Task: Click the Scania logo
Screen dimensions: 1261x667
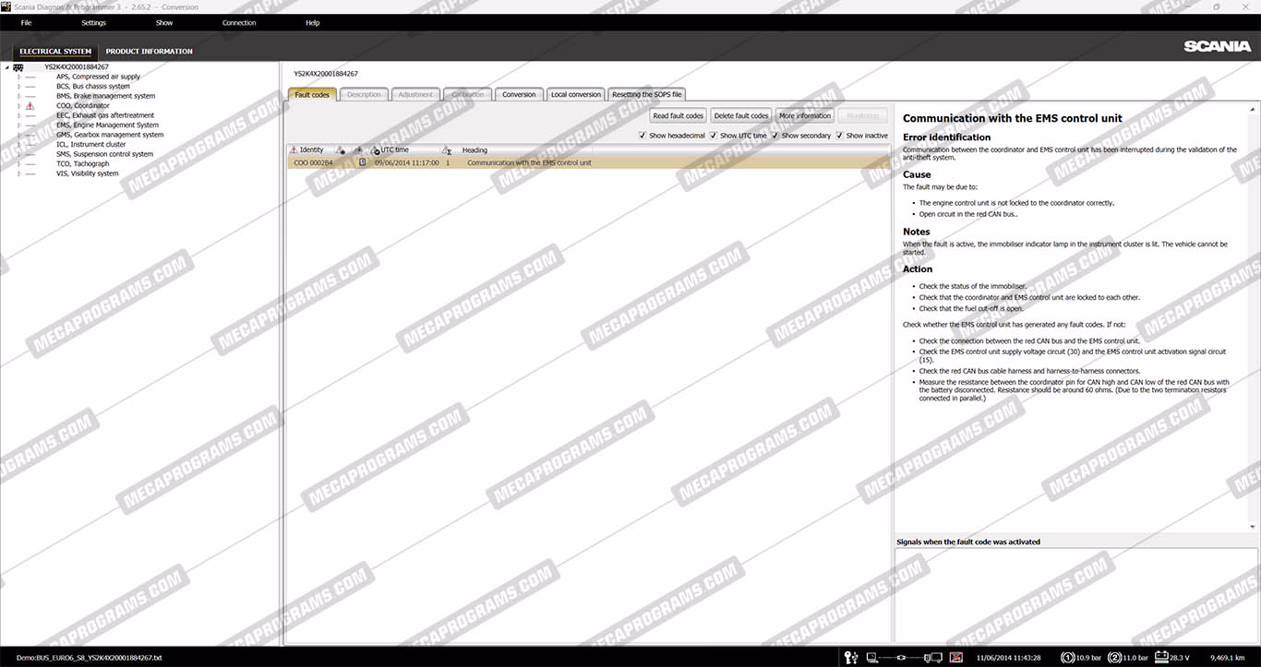Action: point(1217,46)
